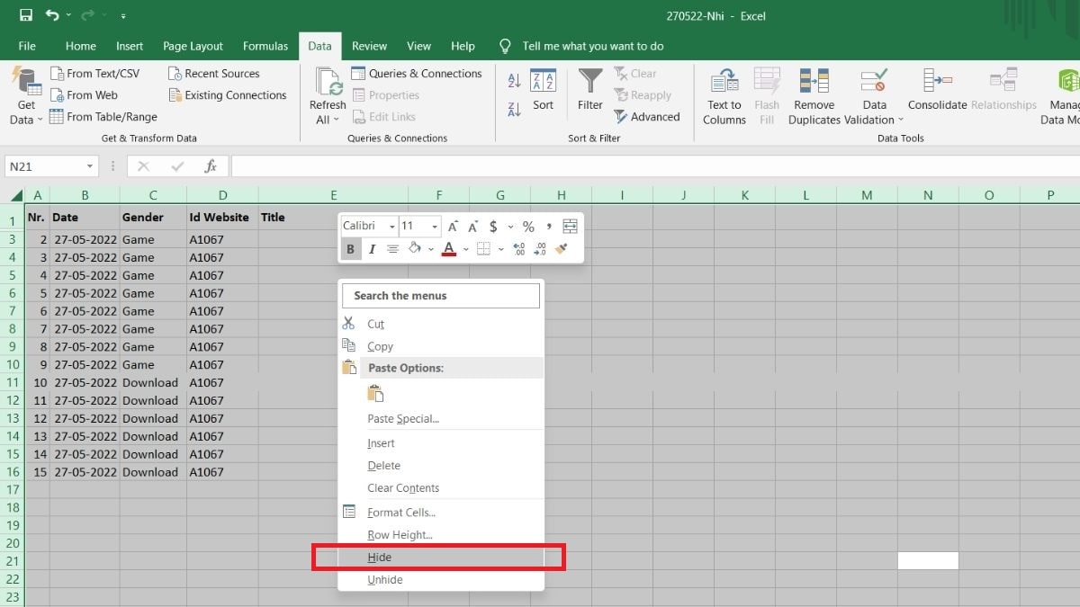Screen dimensions: 1080x607
Task: Apply percent style from mini toolbar
Action: pyautogui.click(x=528, y=226)
